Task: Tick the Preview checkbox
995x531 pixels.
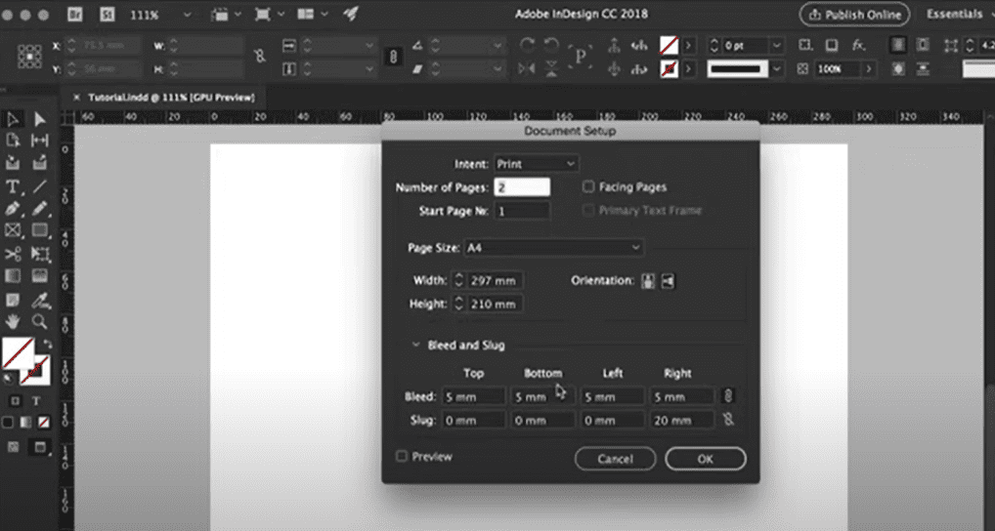Action: (401, 456)
